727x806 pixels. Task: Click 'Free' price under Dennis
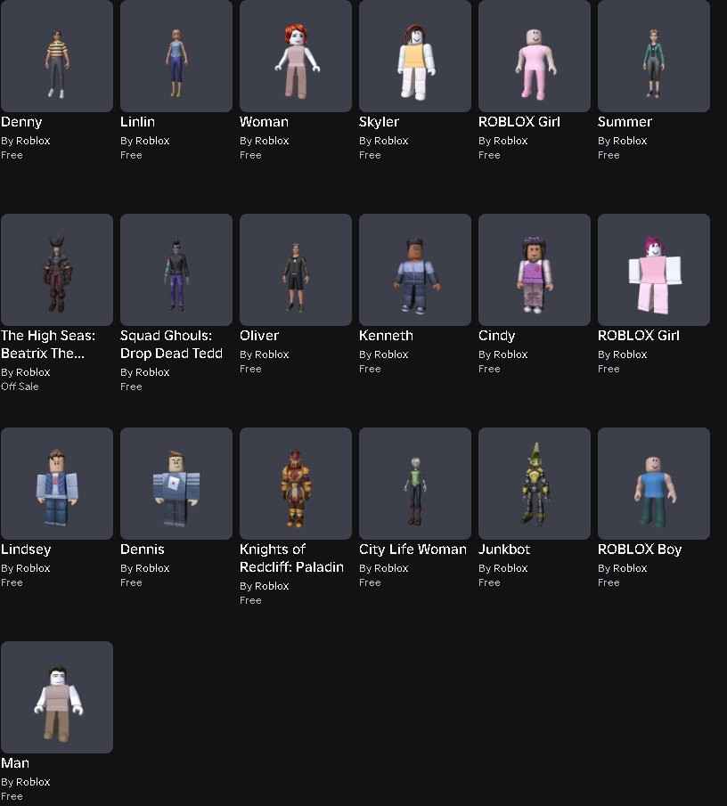[131, 583]
